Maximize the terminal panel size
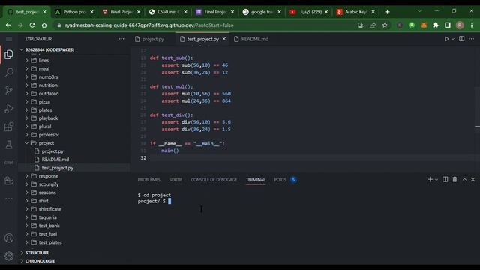This screenshot has height=270, width=480. [x=464, y=180]
